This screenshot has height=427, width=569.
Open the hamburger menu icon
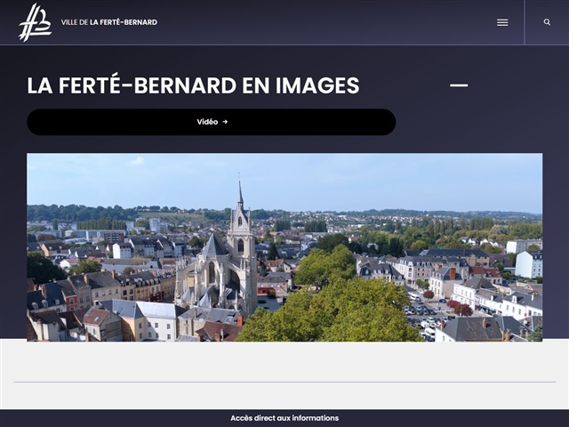pos(502,22)
